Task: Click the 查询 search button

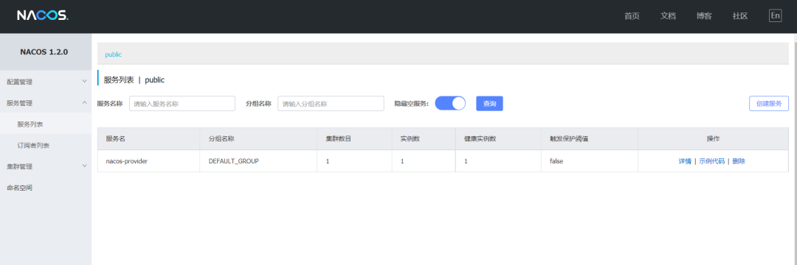Action: [489, 103]
